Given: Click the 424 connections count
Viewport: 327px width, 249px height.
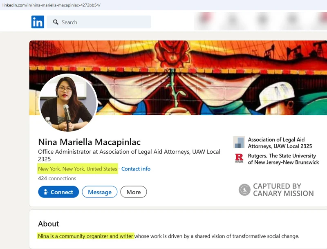Looking at the screenshot, I should point(57,179).
